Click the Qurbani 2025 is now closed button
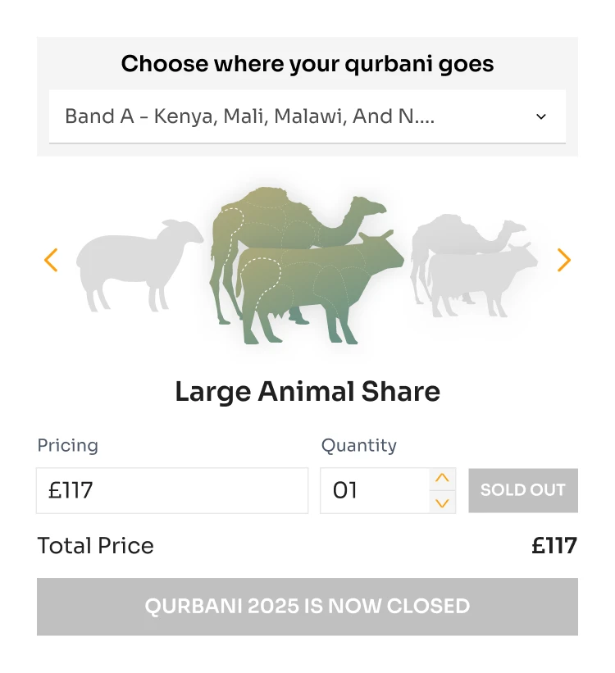Viewport: 615px width, 673px height. coord(307,607)
